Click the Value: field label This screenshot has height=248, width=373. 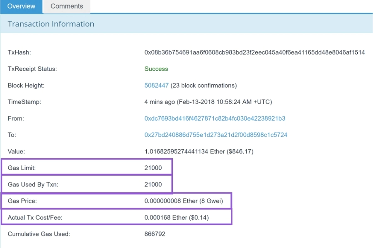pyautogui.click(x=16, y=151)
